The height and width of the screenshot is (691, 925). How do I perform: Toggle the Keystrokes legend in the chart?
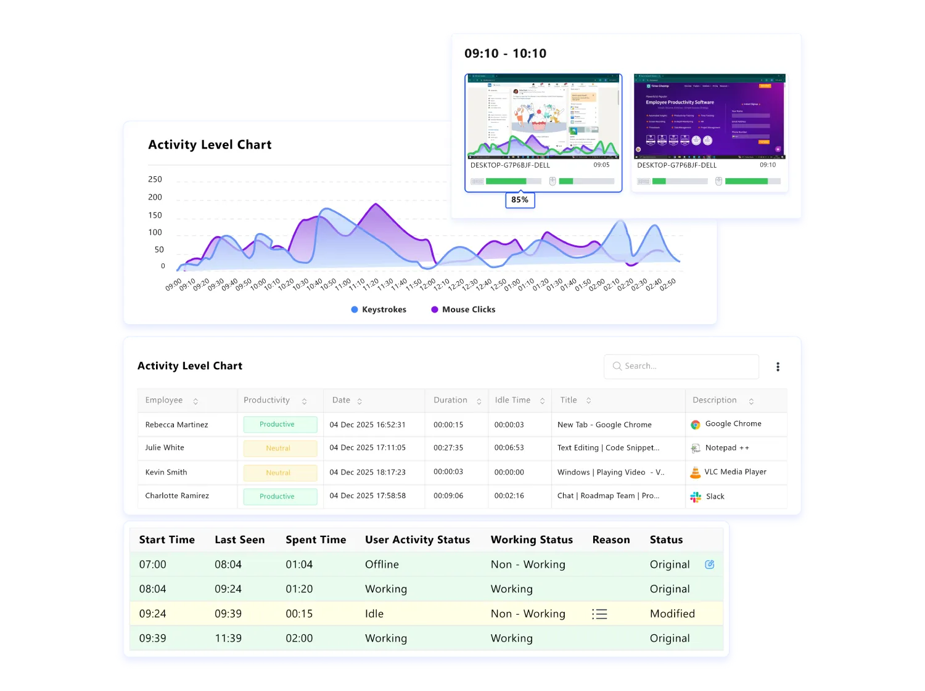tap(379, 309)
